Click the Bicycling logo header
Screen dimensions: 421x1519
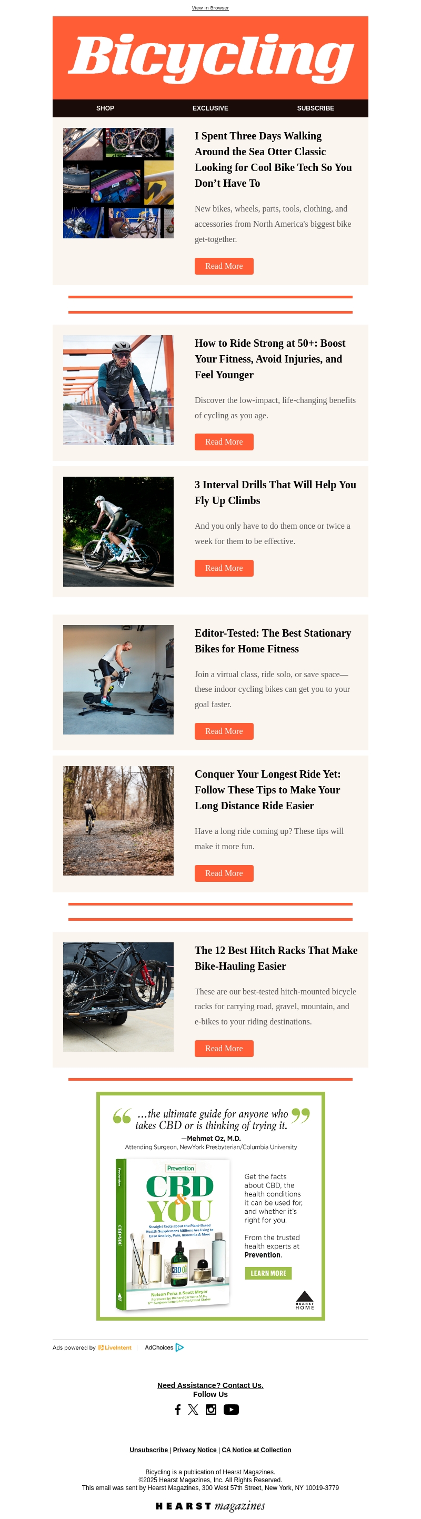pos(210,57)
